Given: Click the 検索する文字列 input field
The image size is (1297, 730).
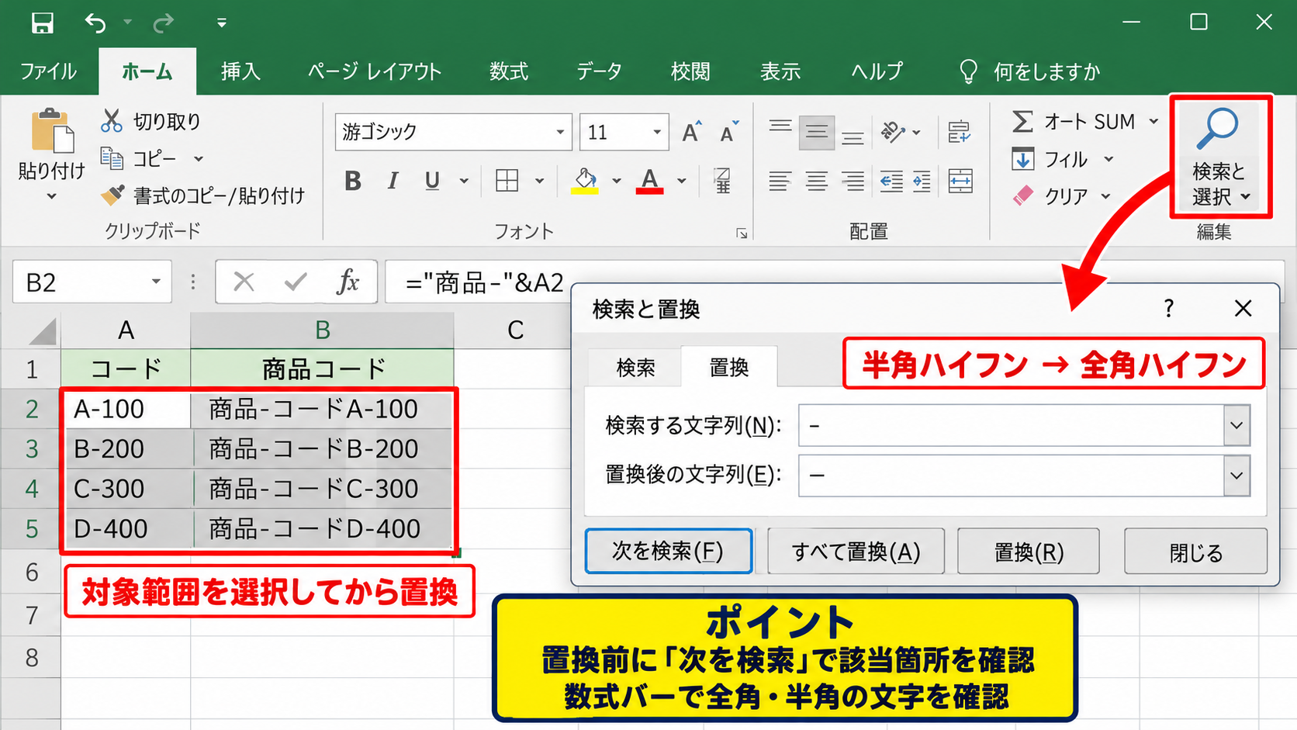Looking at the screenshot, I should point(1012,425).
